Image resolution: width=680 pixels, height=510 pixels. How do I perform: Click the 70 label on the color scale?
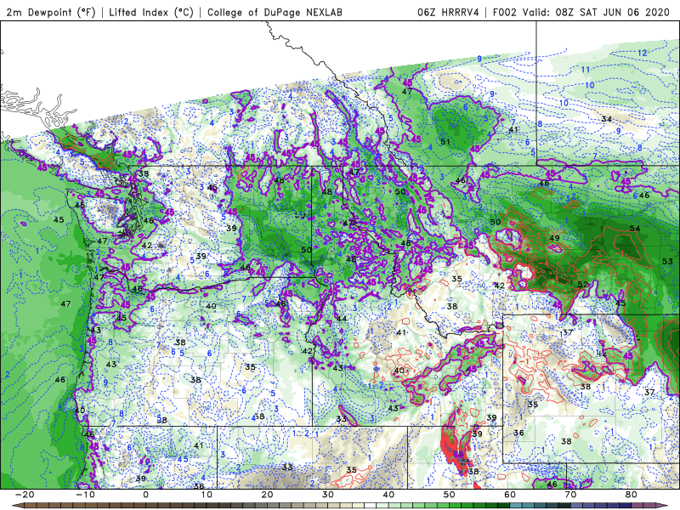coord(570,495)
